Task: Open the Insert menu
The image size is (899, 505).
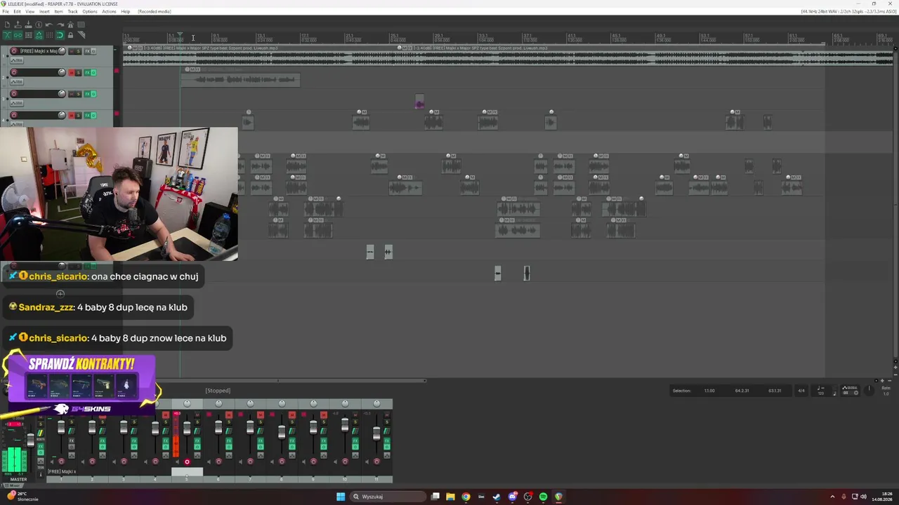Action: 44,12
